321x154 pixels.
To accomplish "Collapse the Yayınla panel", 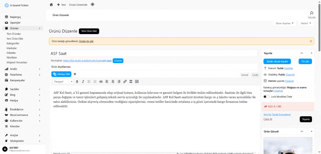I will tap(302, 53).
